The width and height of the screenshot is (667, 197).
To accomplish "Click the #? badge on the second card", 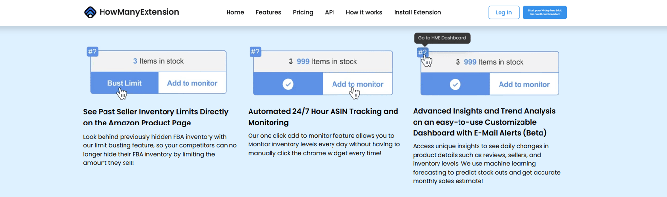I will pyautogui.click(x=255, y=52).
